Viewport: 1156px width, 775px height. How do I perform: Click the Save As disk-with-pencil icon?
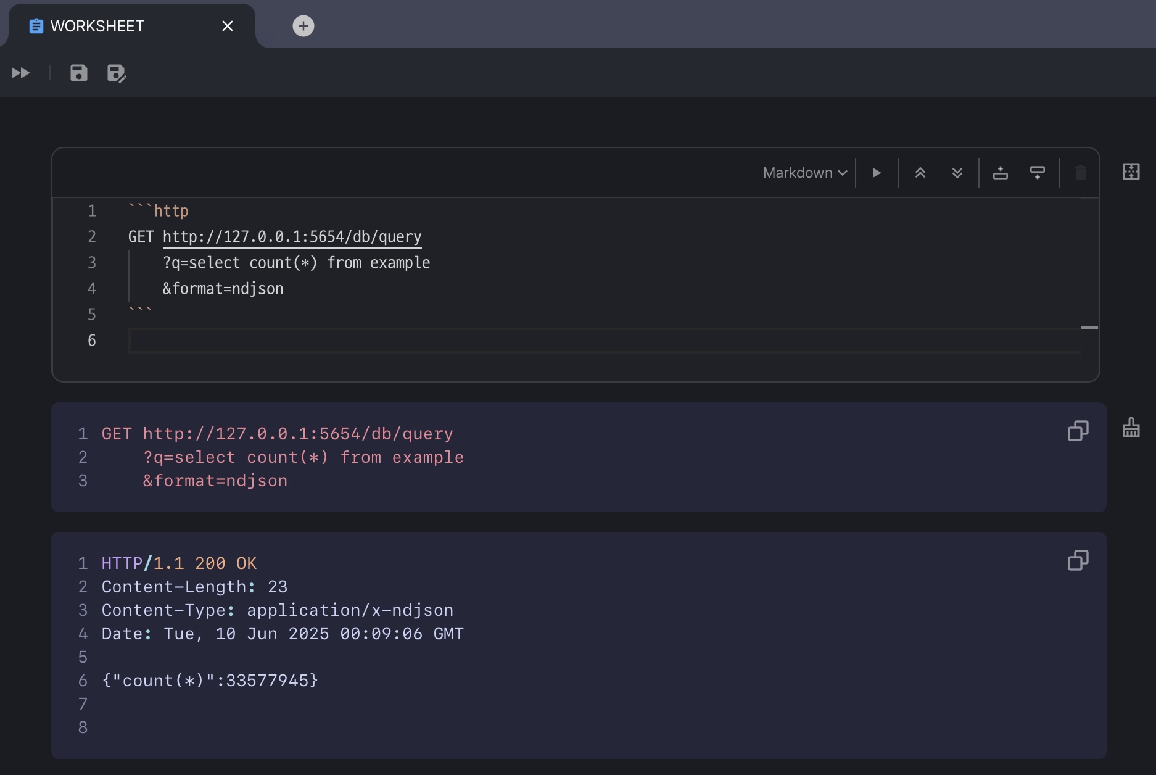pyautogui.click(x=116, y=73)
